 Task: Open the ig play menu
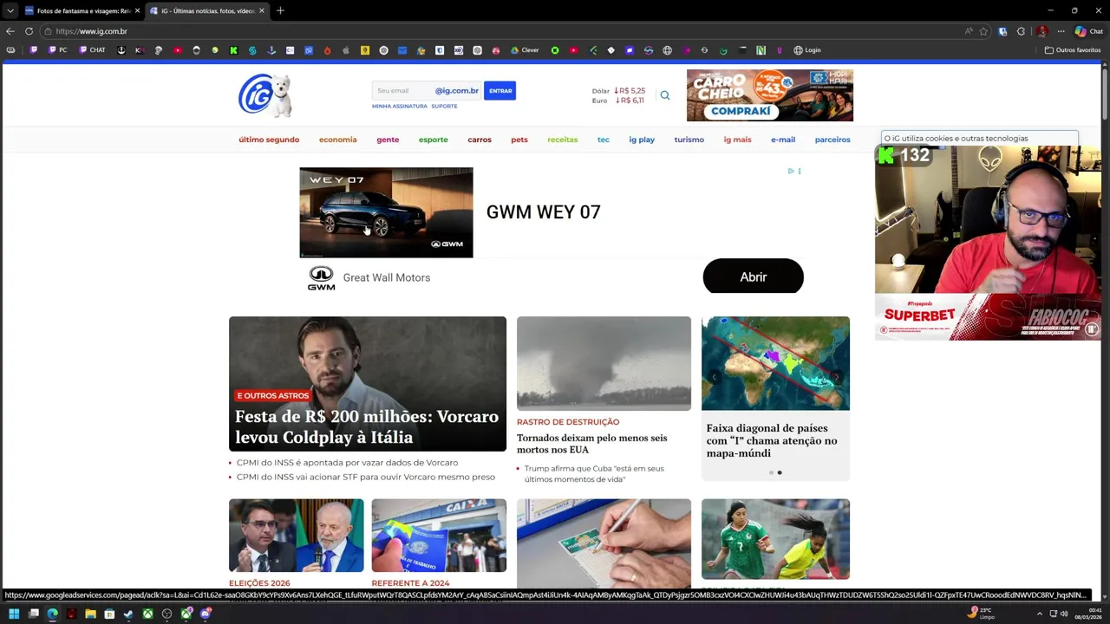(x=642, y=140)
